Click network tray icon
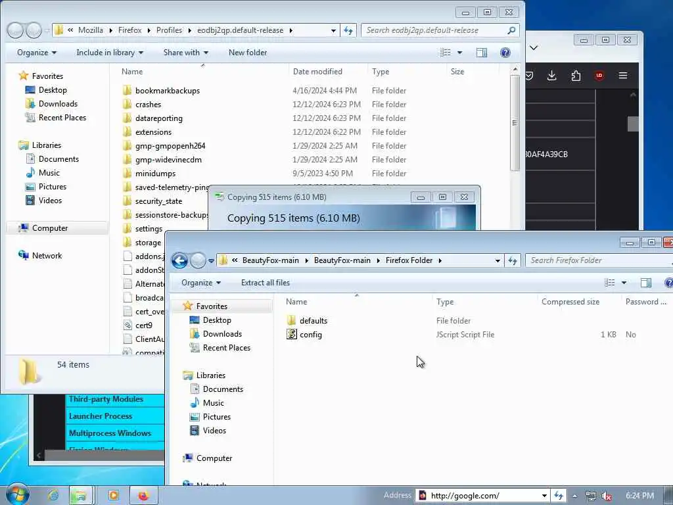Viewport: 673px width, 505px height. [x=591, y=496]
